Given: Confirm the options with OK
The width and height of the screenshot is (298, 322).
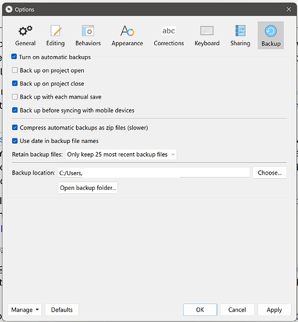Looking at the screenshot, I should [200, 310].
